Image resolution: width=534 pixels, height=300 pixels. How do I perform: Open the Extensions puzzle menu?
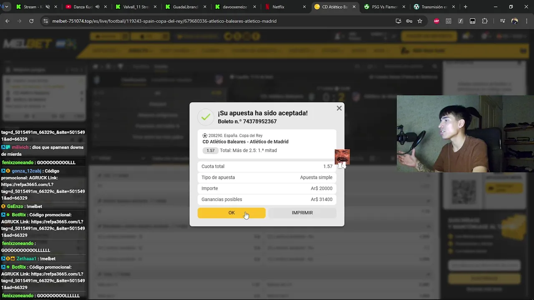pyautogui.click(x=484, y=21)
